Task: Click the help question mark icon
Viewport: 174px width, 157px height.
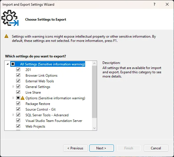Action: pos(154,4)
